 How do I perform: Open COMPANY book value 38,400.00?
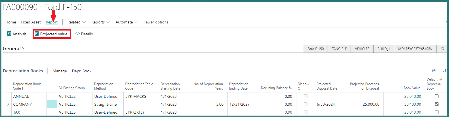pos(412,104)
